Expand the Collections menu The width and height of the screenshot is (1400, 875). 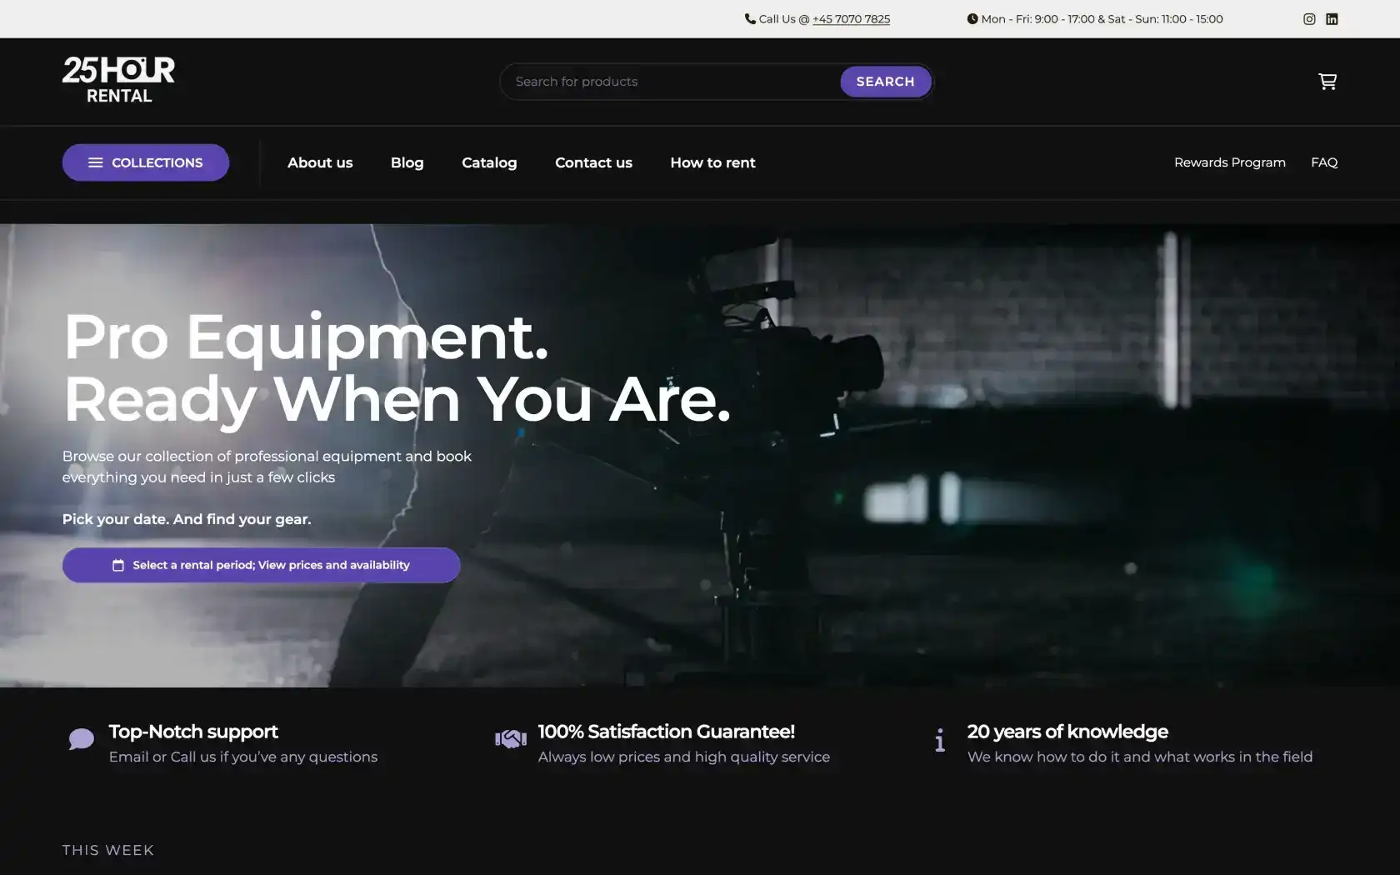[146, 162]
